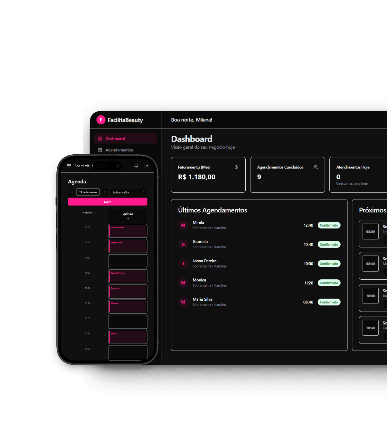Toggle the Confirmado badge for Maria Silva
The height and width of the screenshot is (435, 387).
329,302
